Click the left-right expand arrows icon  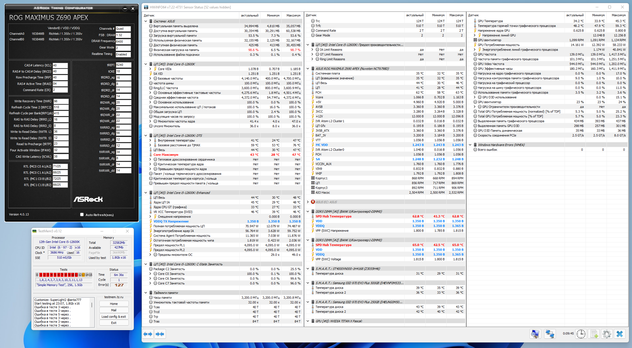point(148,334)
